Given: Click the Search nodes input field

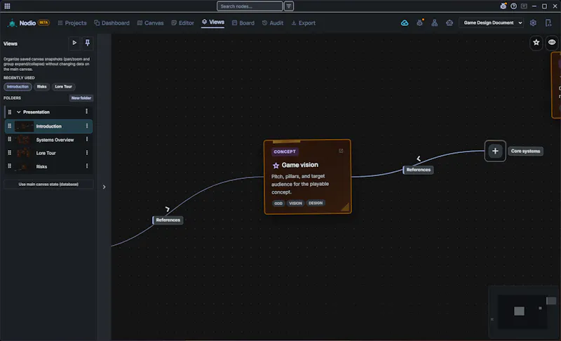Looking at the screenshot, I should pos(250,6).
